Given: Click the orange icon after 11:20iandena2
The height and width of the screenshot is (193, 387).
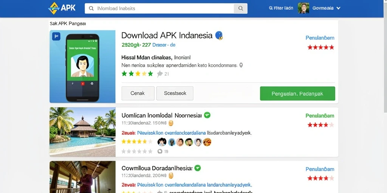Looking at the screenshot, I should coord(171,123).
